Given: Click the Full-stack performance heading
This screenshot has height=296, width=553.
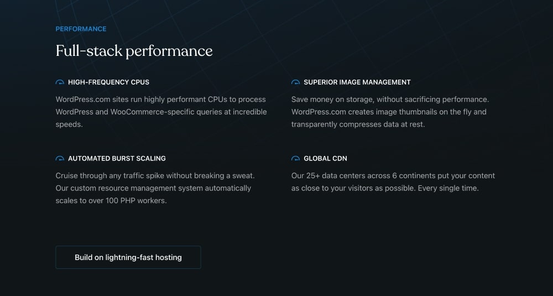Looking at the screenshot, I should click(x=134, y=51).
